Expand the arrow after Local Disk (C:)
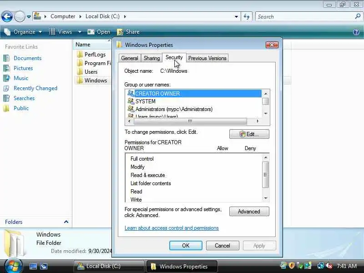 (125, 16)
